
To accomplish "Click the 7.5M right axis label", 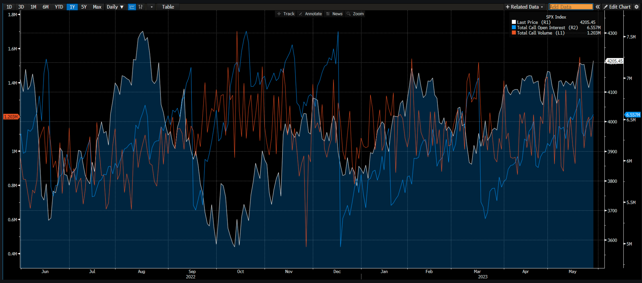I will [631, 37].
